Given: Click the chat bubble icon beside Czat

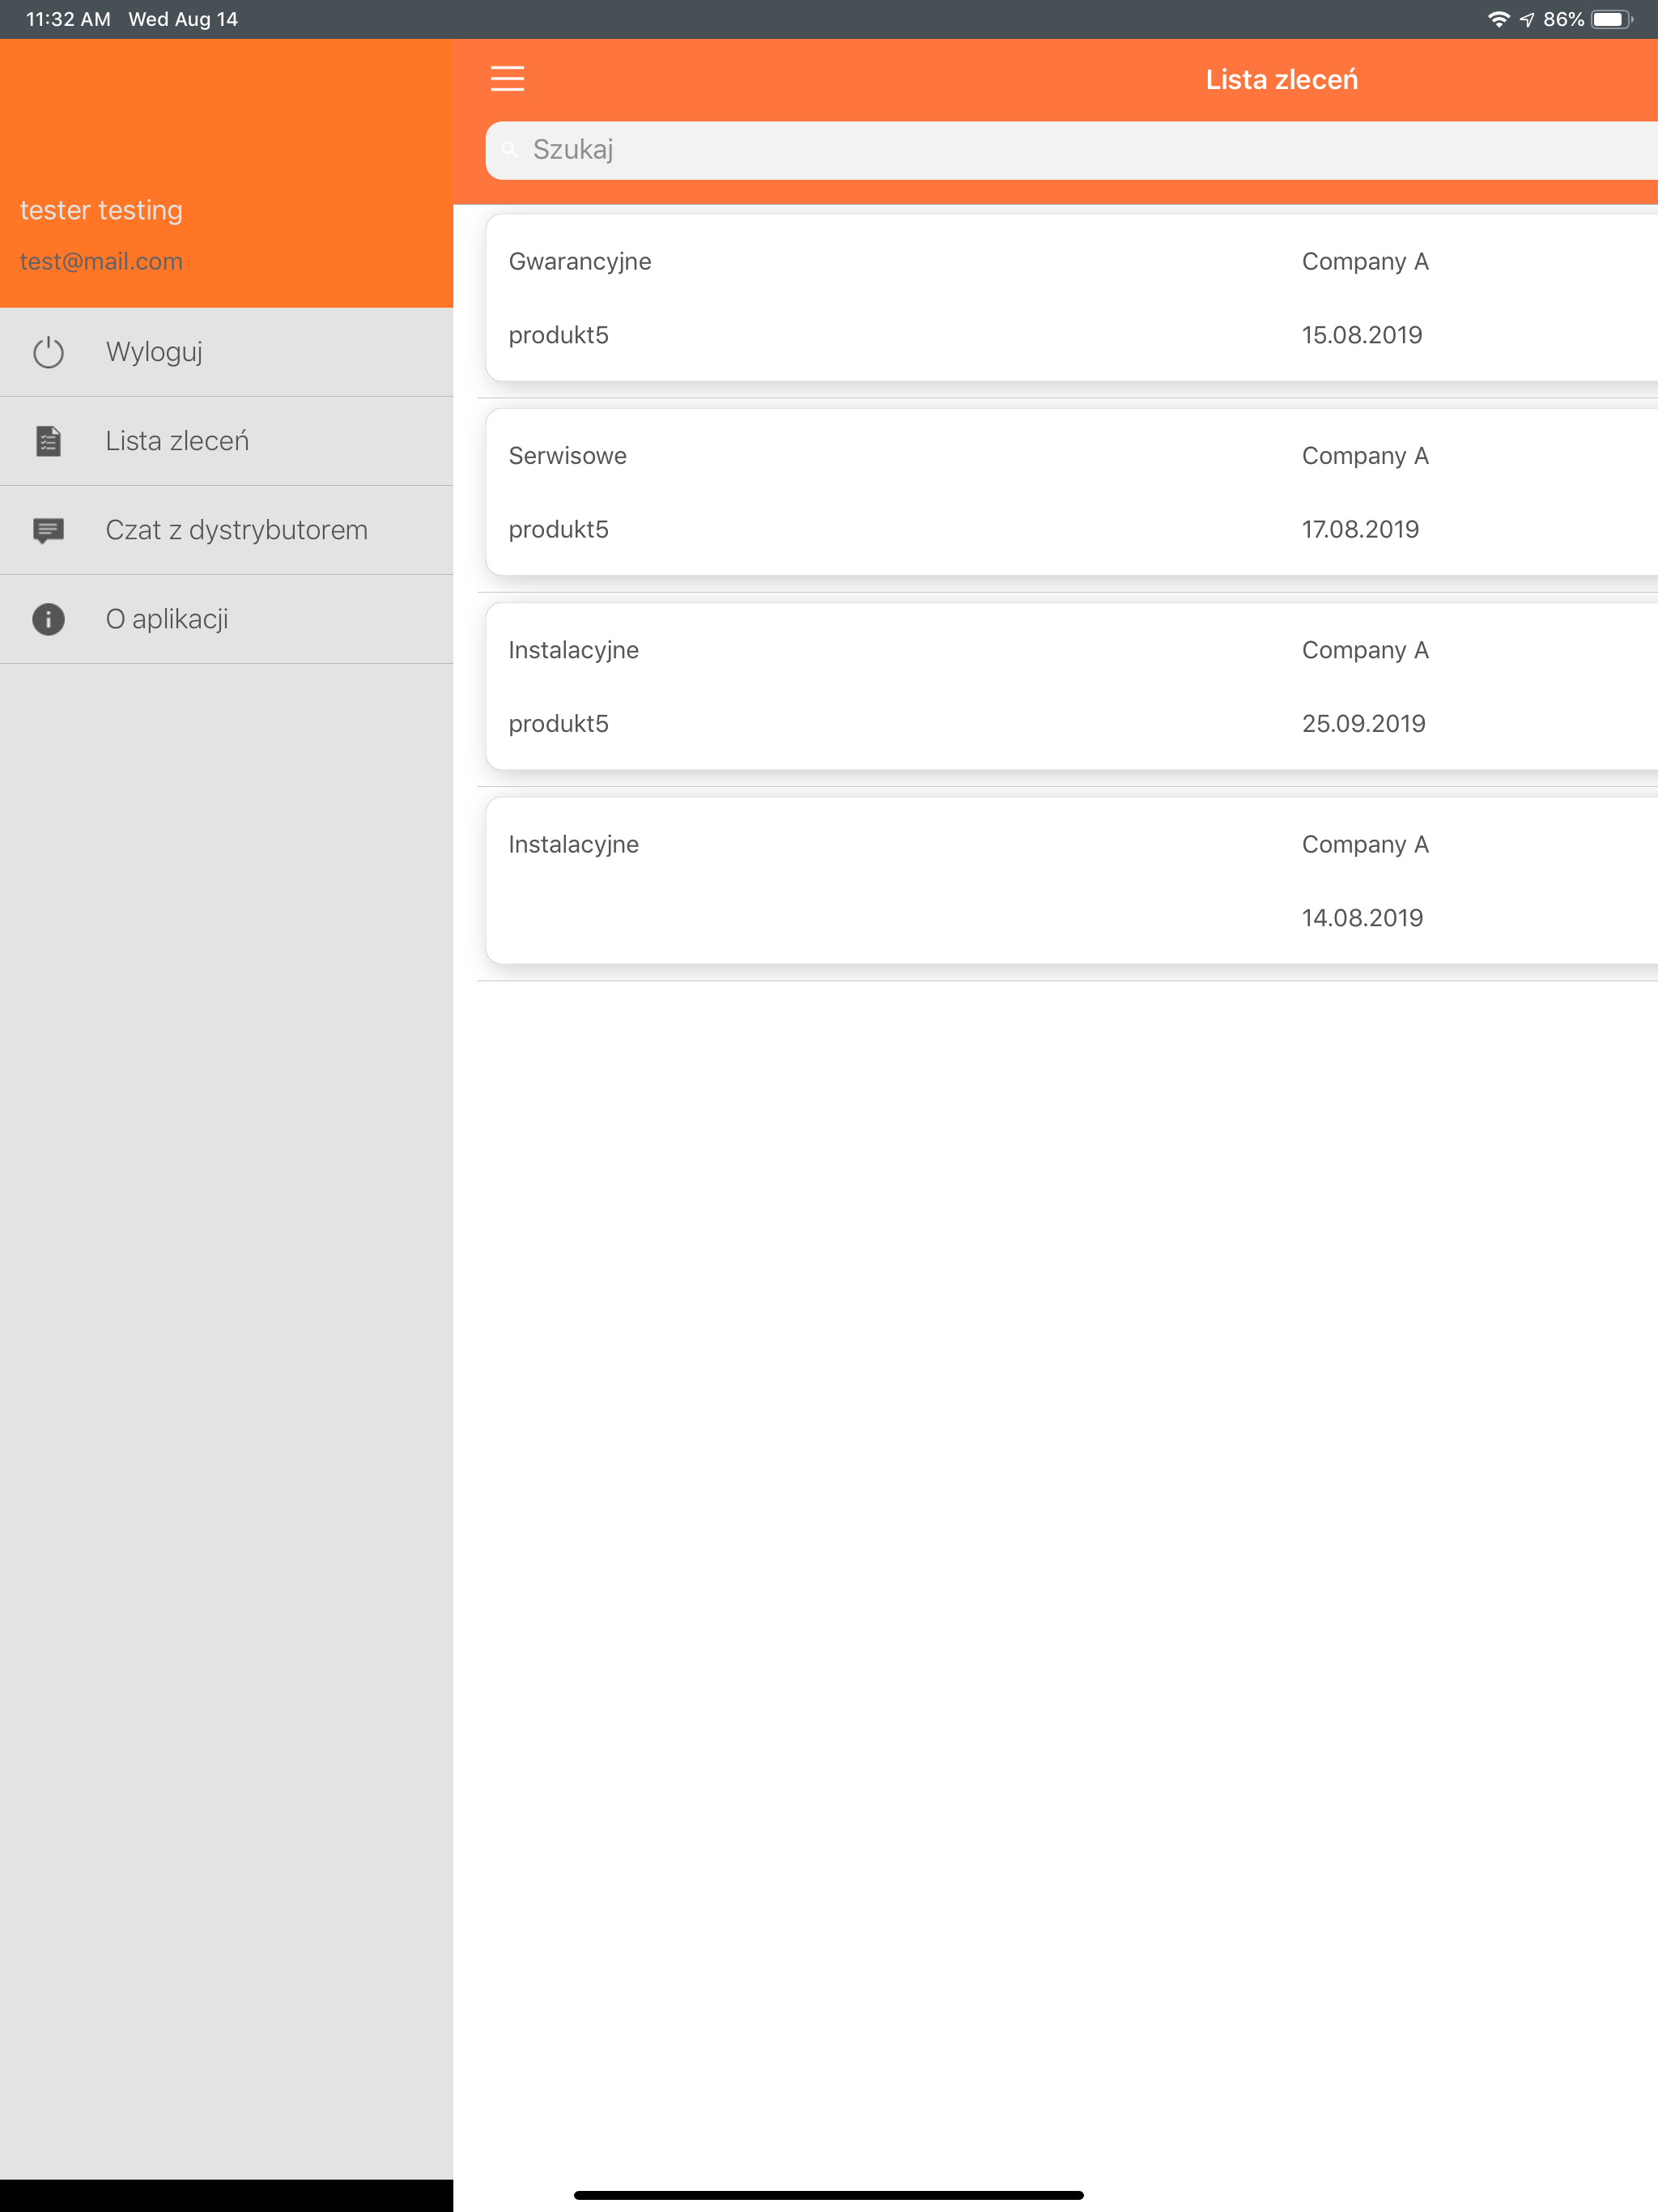Looking at the screenshot, I should [48, 531].
